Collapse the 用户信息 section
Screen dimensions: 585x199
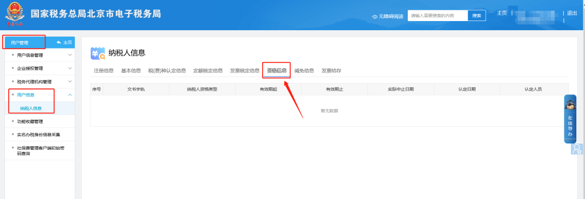tap(70, 95)
